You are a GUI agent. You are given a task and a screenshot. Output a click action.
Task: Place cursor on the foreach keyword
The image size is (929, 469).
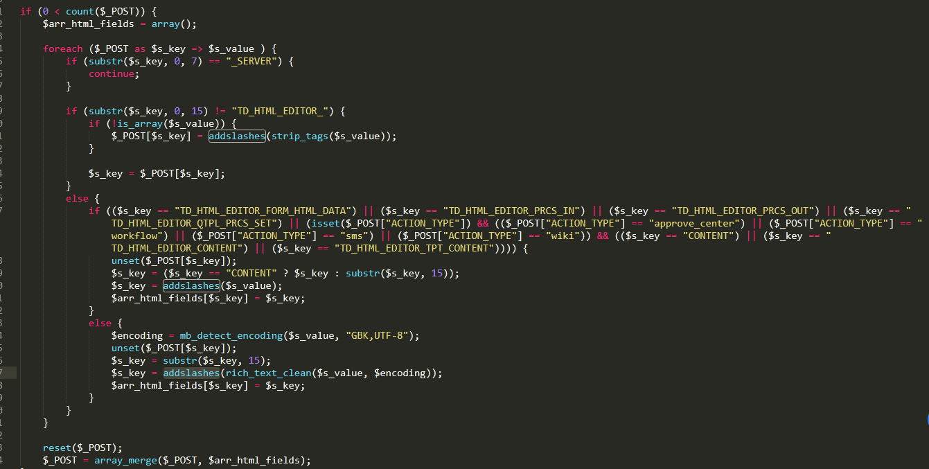[x=62, y=49]
